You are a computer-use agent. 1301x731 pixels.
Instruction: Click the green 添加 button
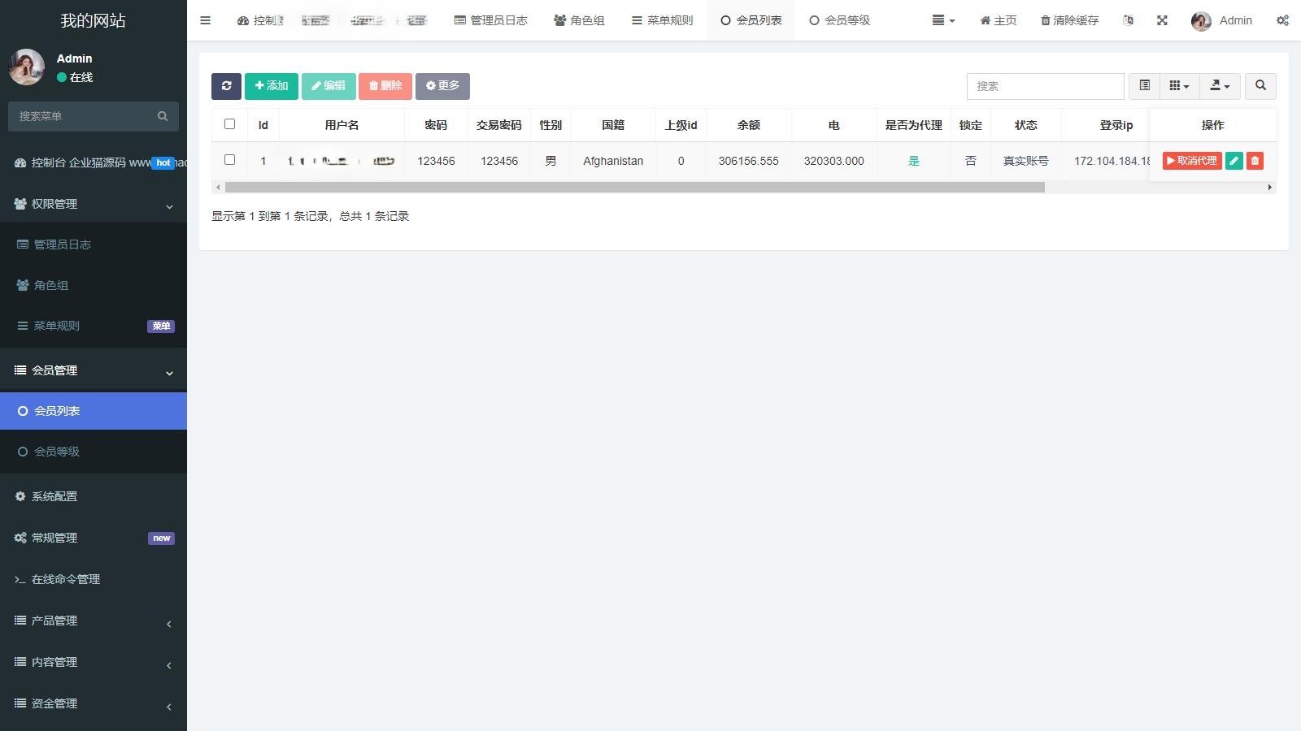pyautogui.click(x=272, y=86)
